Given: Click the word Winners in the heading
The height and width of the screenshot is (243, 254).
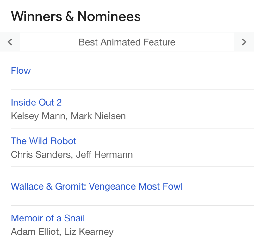Looking at the screenshot, I should tap(36, 16).
